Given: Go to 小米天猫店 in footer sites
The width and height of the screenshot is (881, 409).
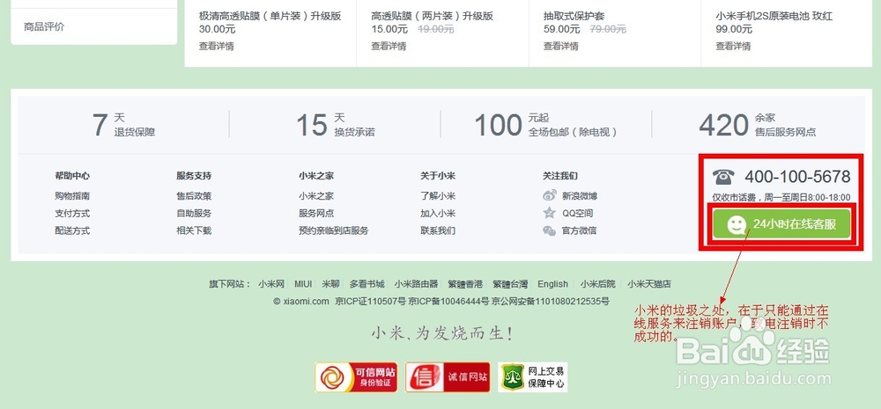Looking at the screenshot, I should pyautogui.click(x=649, y=284).
